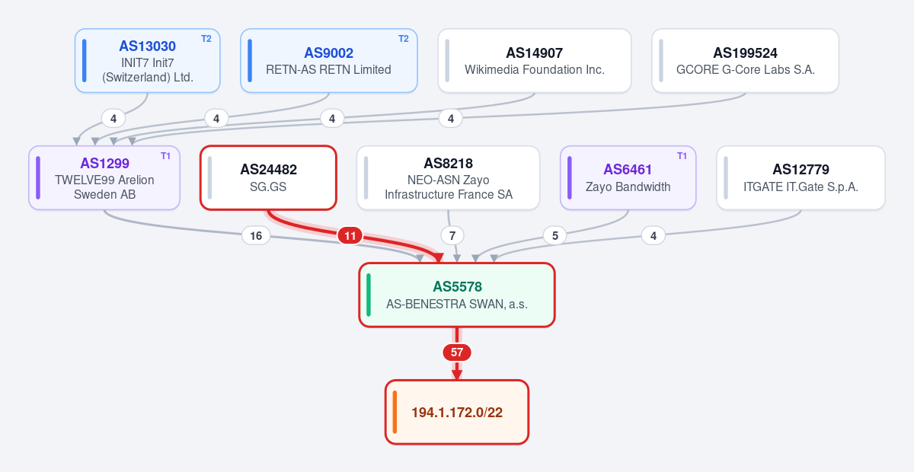Click the T1 badge on AS1299
The width and height of the screenshot is (914, 472).
[166, 156]
